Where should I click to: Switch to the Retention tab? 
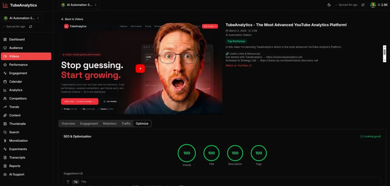point(110,123)
